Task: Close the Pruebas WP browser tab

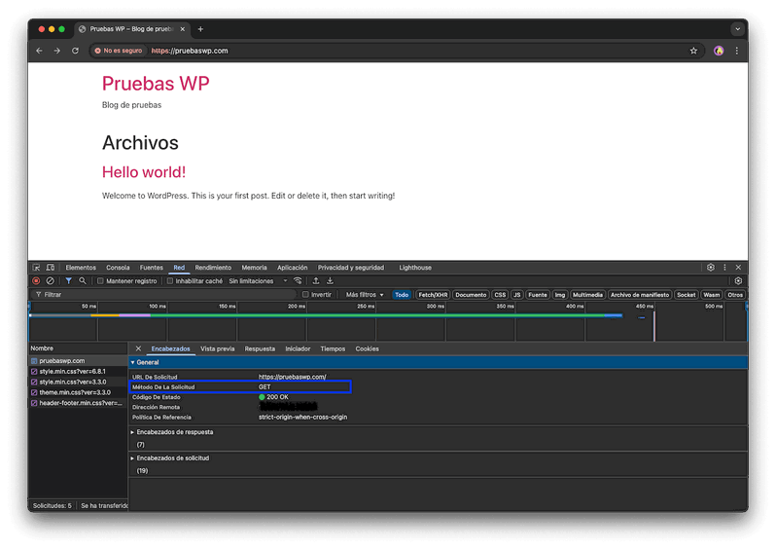Action: pyautogui.click(x=183, y=29)
